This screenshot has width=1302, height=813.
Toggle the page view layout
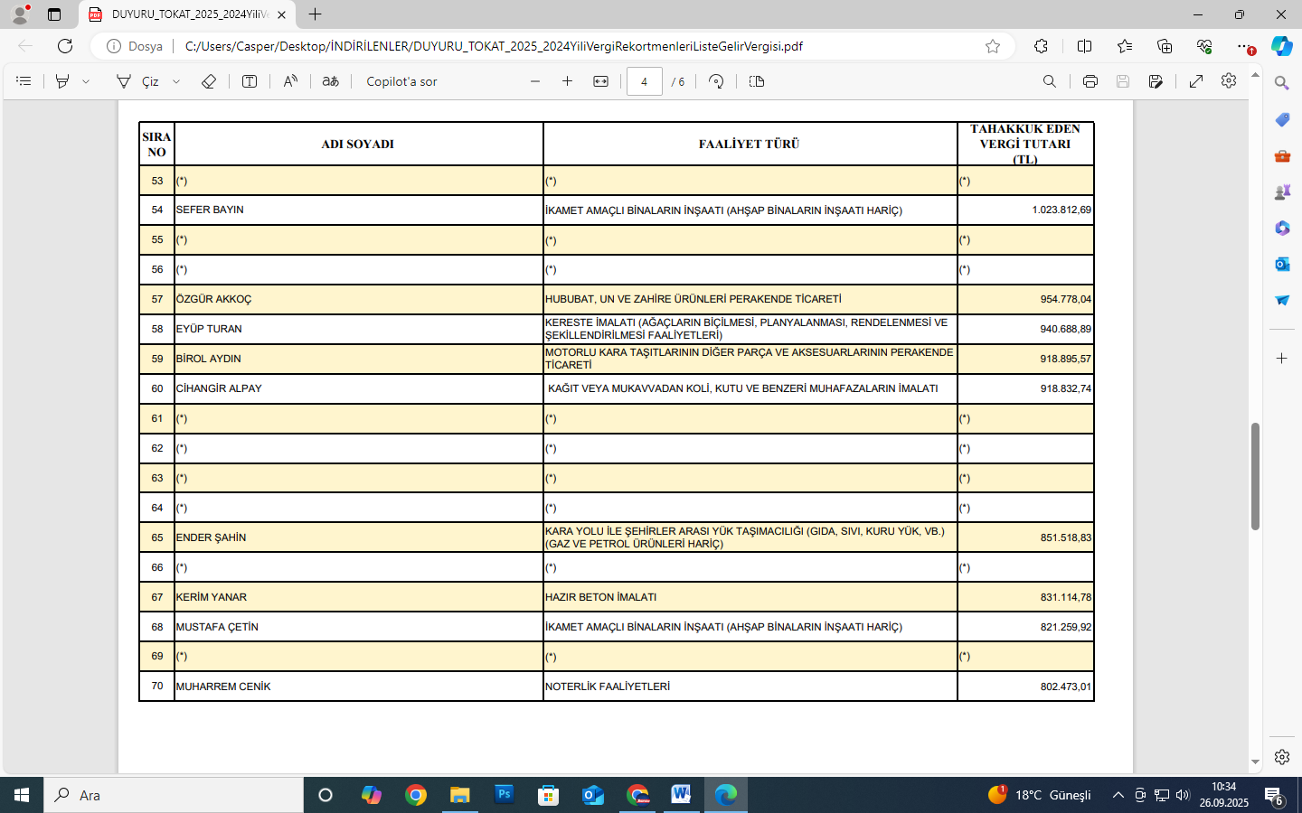pyautogui.click(x=757, y=81)
